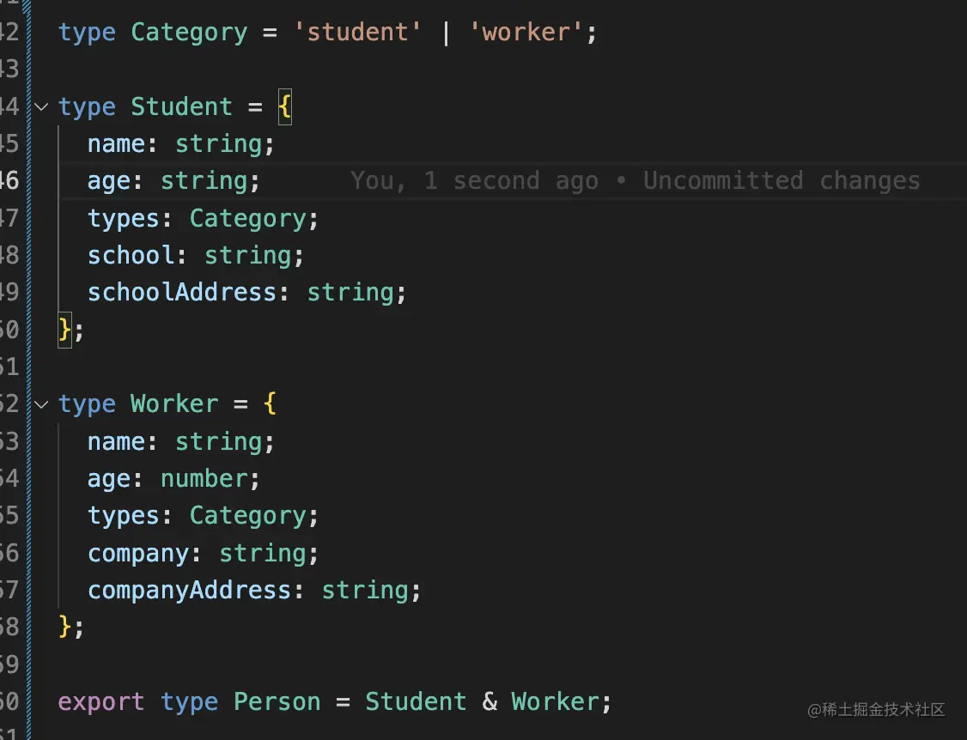This screenshot has height=740, width=967.
Task: Collapse the Student type fold chevron
Action: pos(41,106)
